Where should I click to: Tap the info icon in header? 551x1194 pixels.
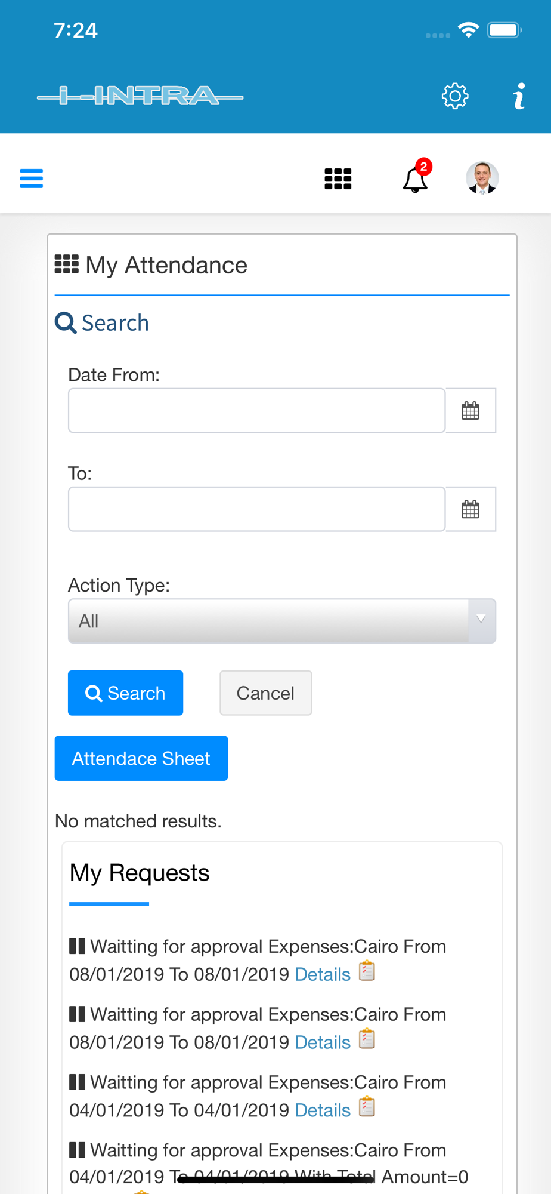[519, 96]
